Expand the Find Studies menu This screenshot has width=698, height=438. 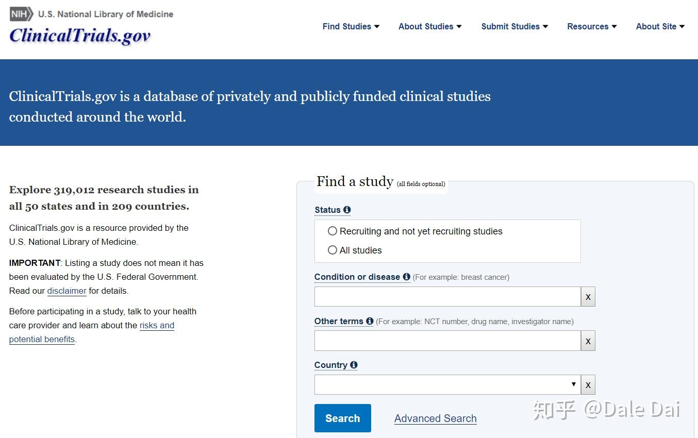tap(351, 26)
